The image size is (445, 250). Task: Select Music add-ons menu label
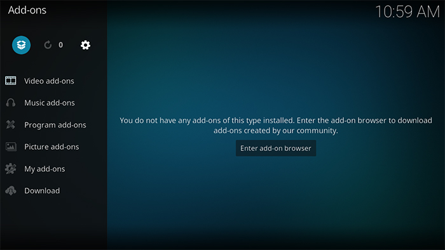pos(50,103)
